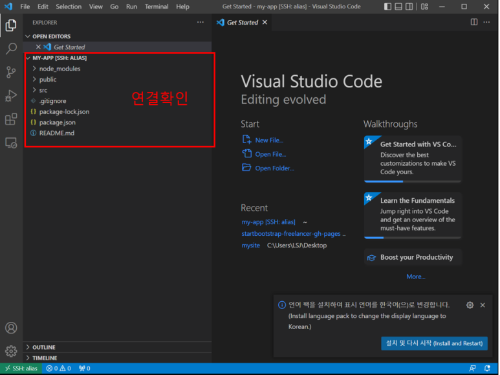The image size is (500, 375).
Task: Open the Run menu
Action: [x=131, y=6]
